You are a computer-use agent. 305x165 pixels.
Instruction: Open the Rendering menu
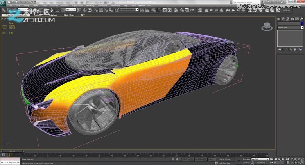pos(90,5)
